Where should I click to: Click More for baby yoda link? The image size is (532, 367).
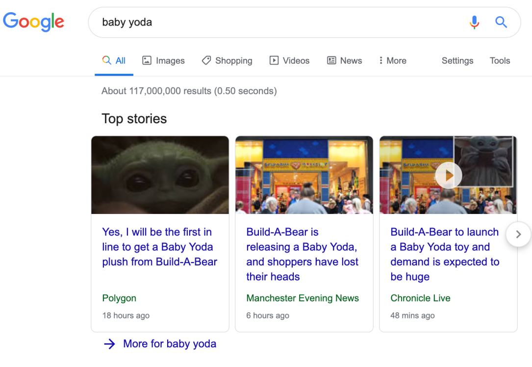pos(170,343)
